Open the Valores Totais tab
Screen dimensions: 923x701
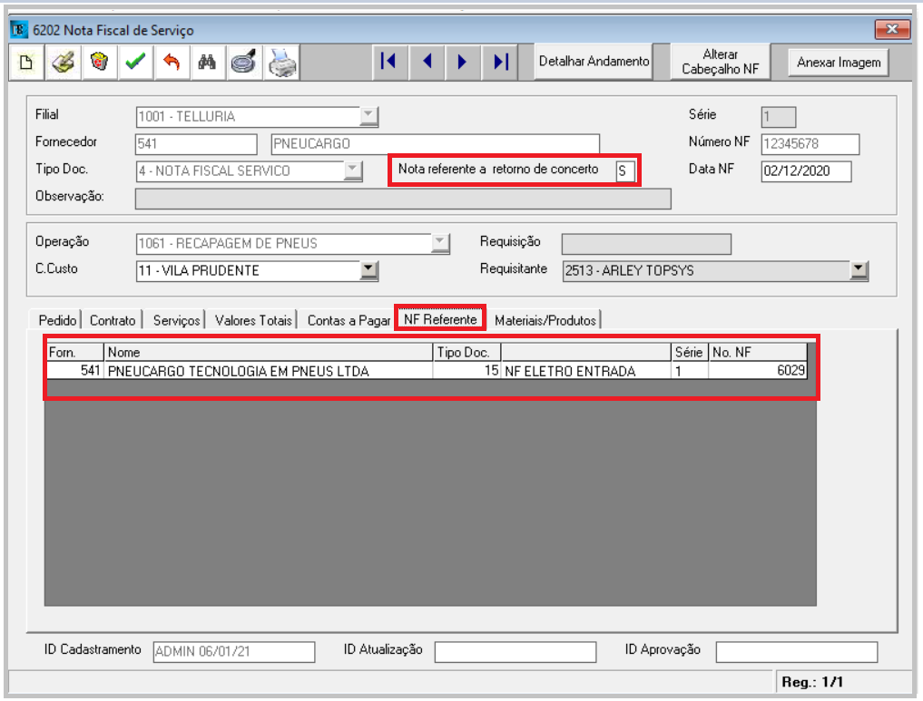[x=253, y=320]
